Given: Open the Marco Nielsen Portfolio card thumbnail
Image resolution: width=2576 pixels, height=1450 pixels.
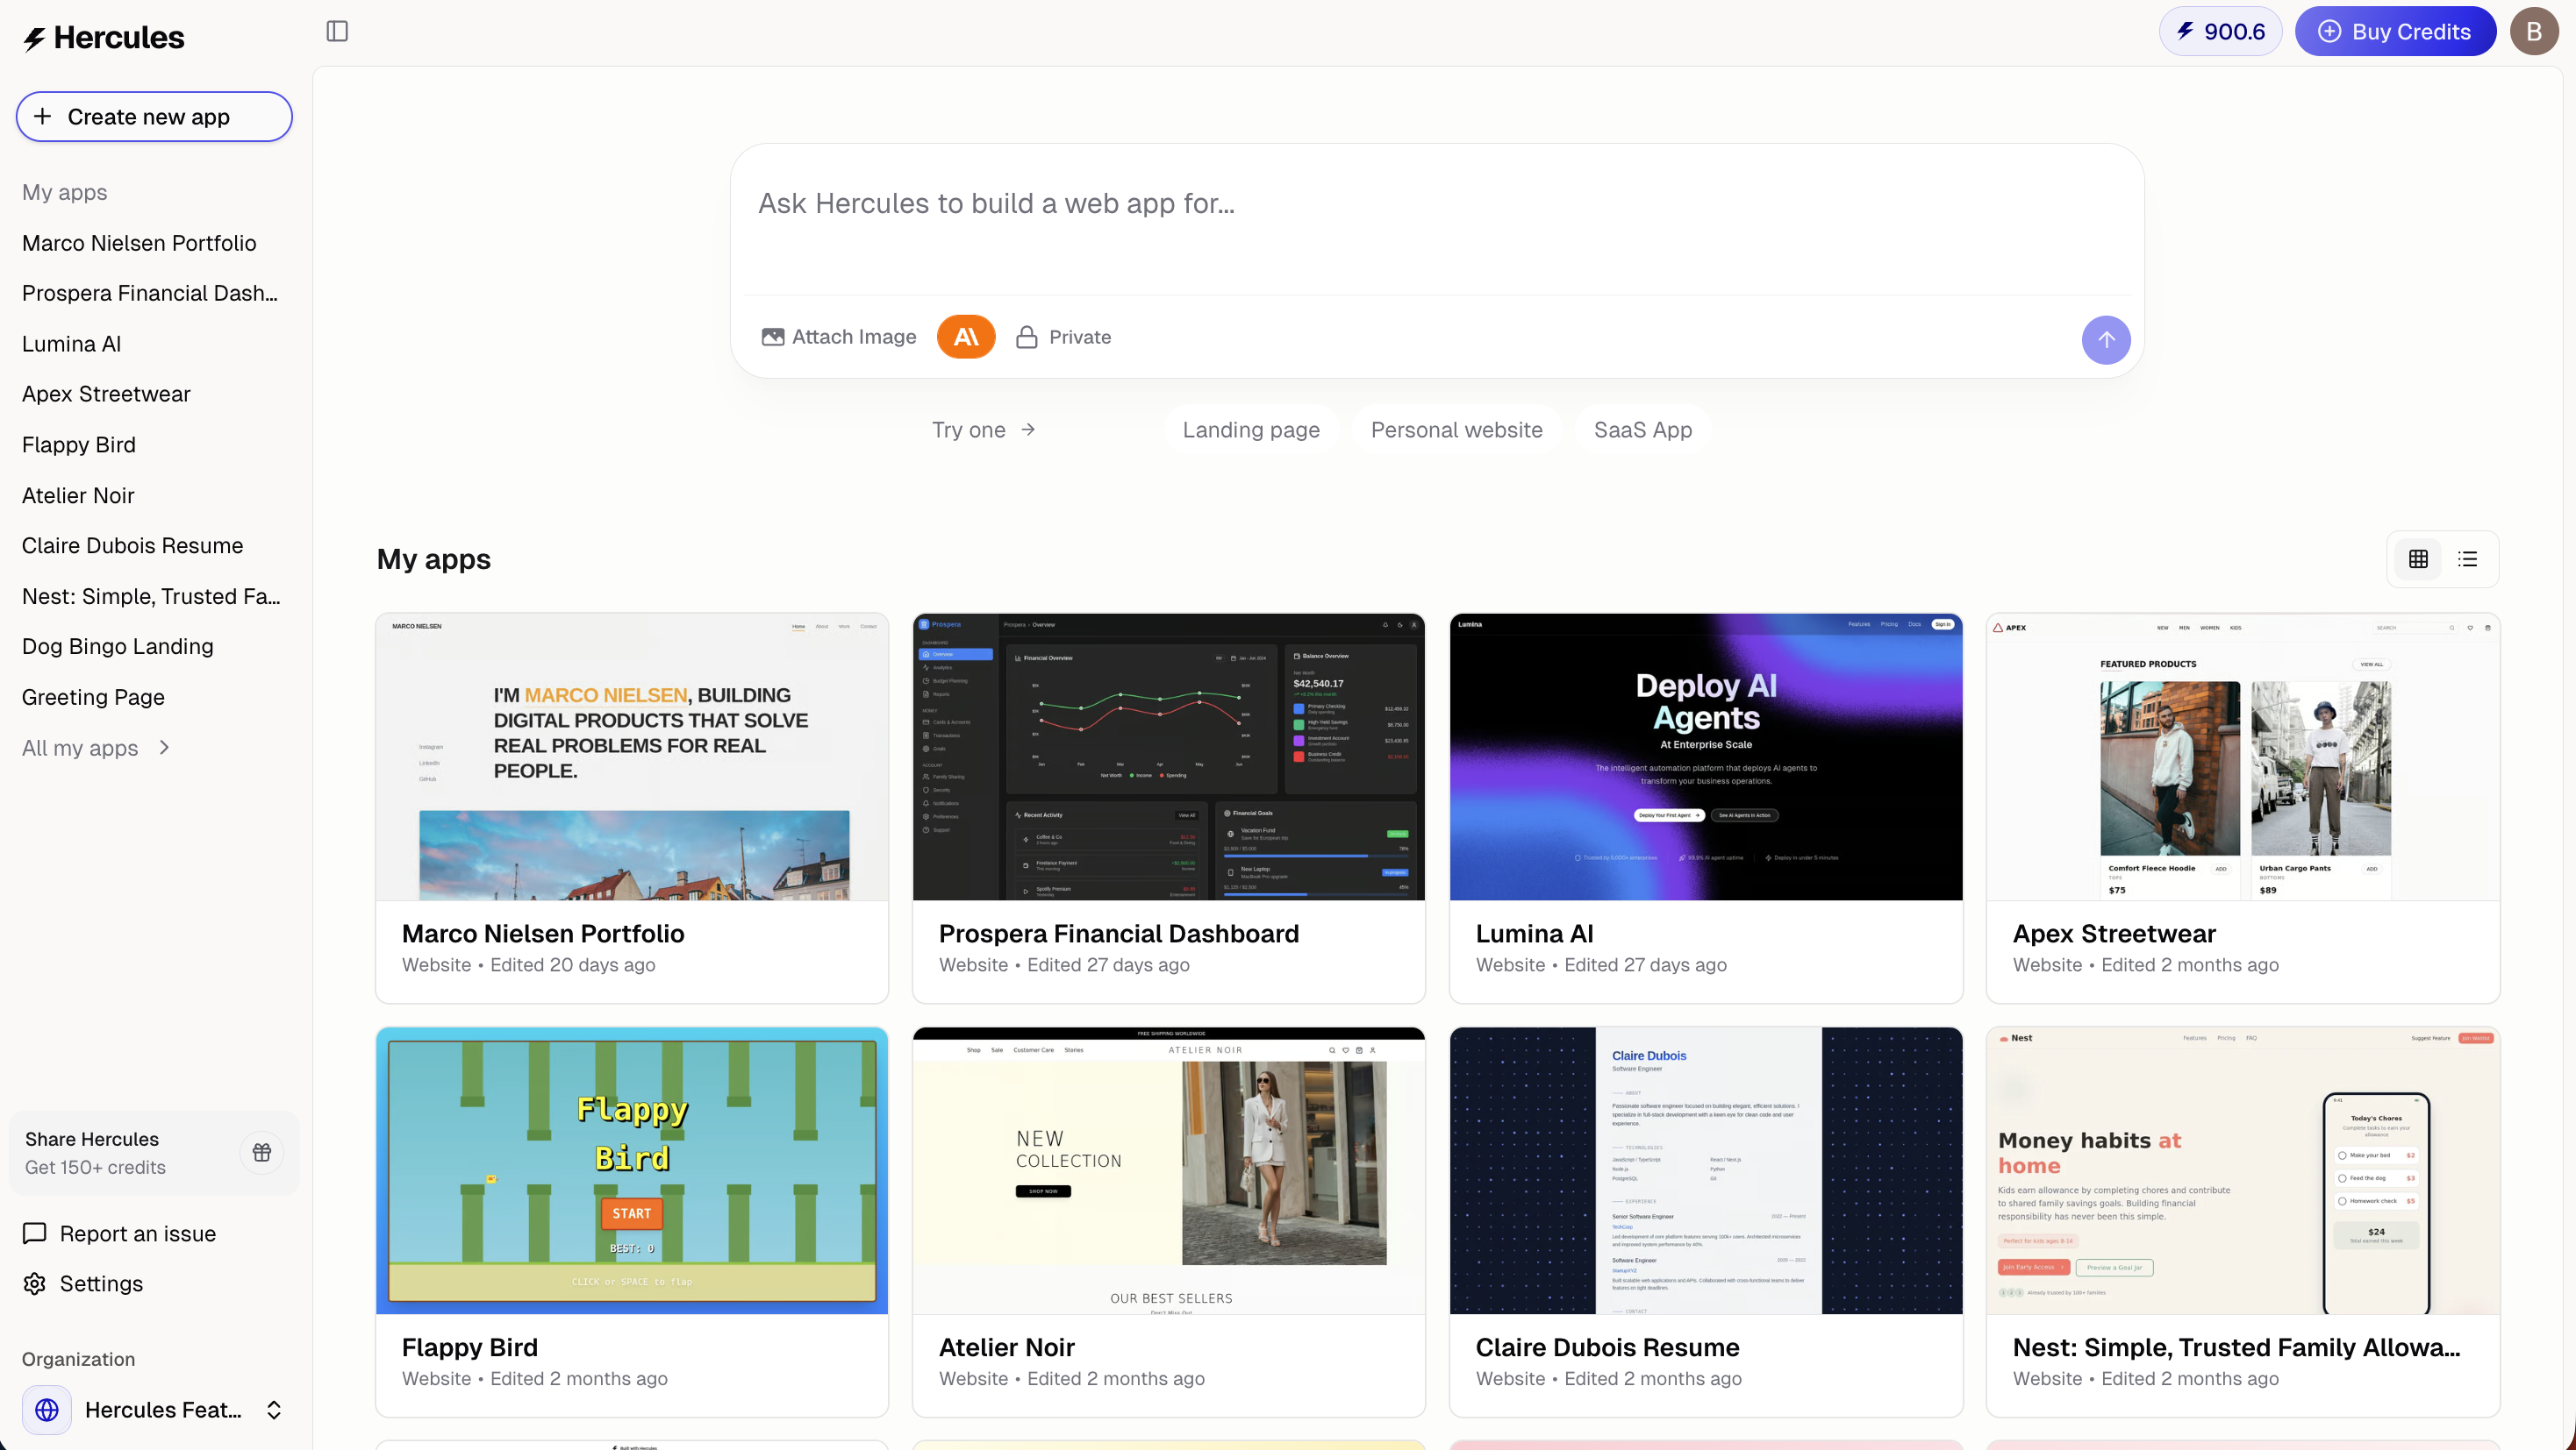Looking at the screenshot, I should (x=632, y=757).
